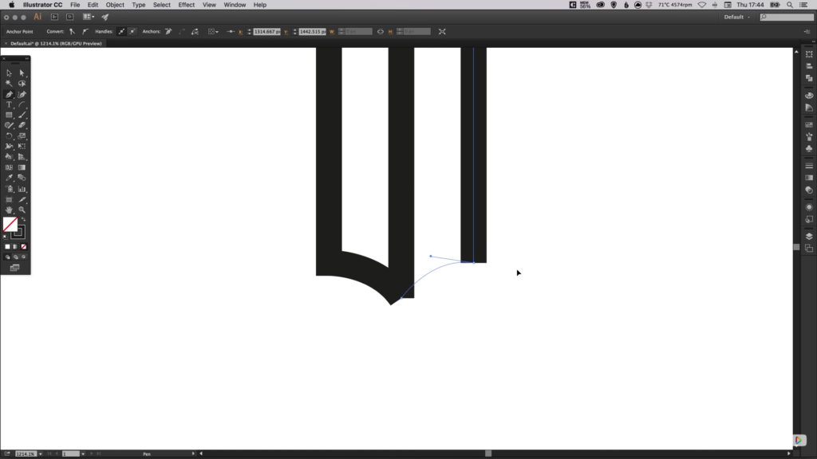Choose the Lasso tool

(x=22, y=83)
